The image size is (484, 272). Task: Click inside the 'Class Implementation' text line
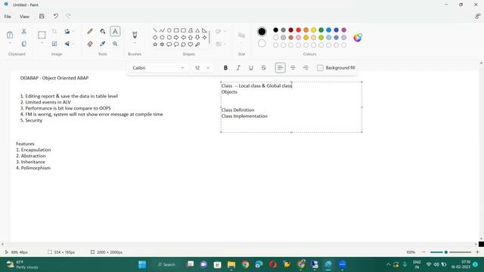point(244,116)
